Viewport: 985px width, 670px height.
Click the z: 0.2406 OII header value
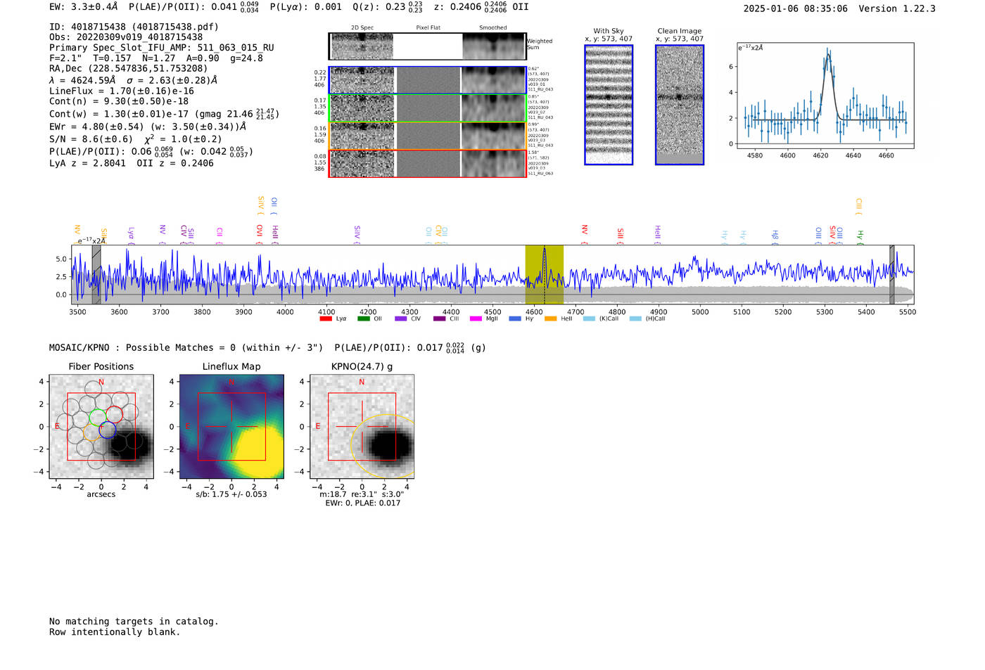pyautogui.click(x=481, y=7)
